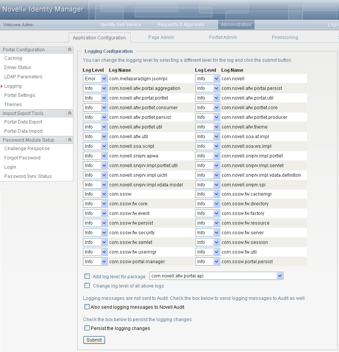Open log level dropdown for com.sssw.portal.persist
Image resolution: width=339 pixels, height=352 pixels.
[207, 262]
